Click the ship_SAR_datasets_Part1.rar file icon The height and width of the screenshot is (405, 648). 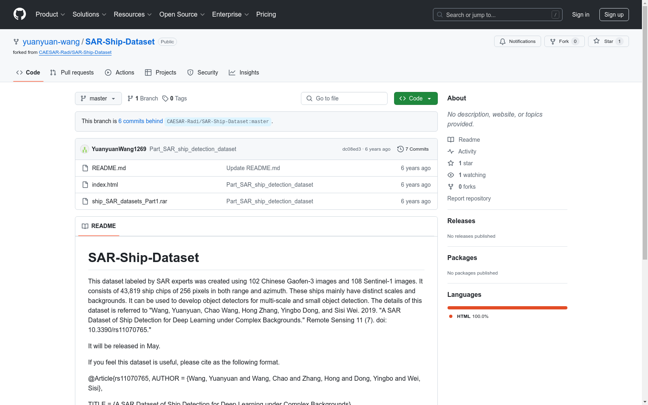[85, 201]
